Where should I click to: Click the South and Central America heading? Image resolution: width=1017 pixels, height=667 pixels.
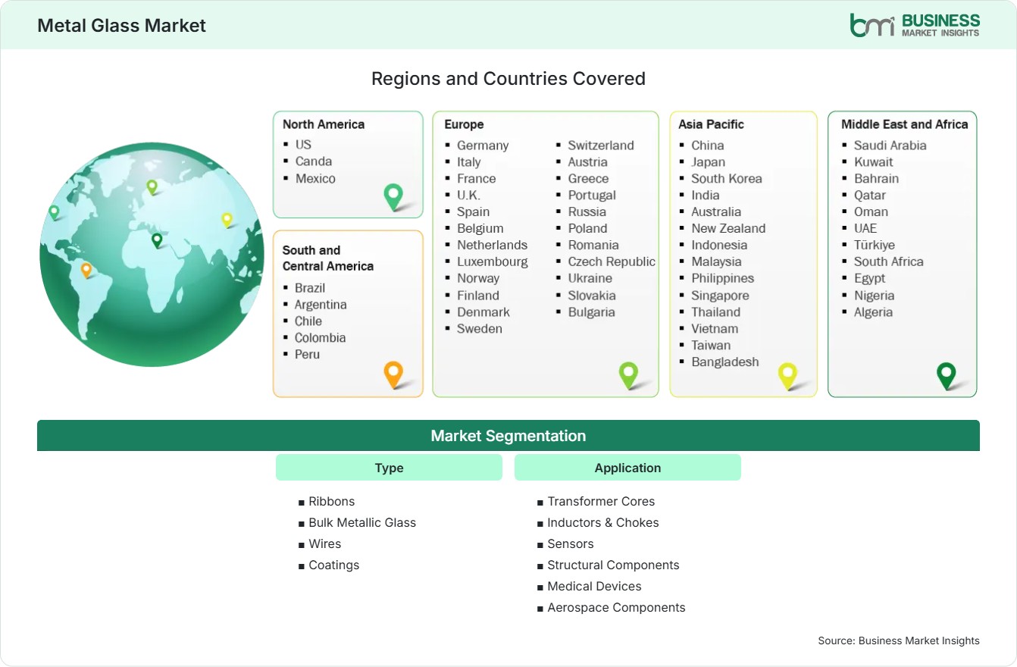pos(328,258)
